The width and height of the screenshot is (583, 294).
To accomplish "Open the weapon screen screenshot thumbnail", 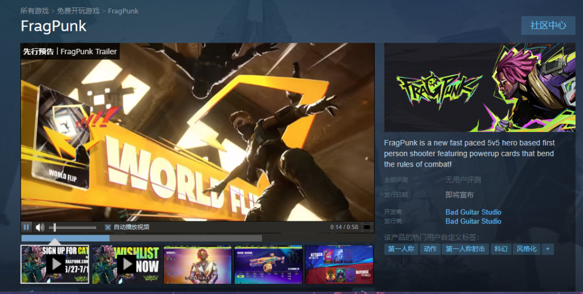I will point(269,264).
